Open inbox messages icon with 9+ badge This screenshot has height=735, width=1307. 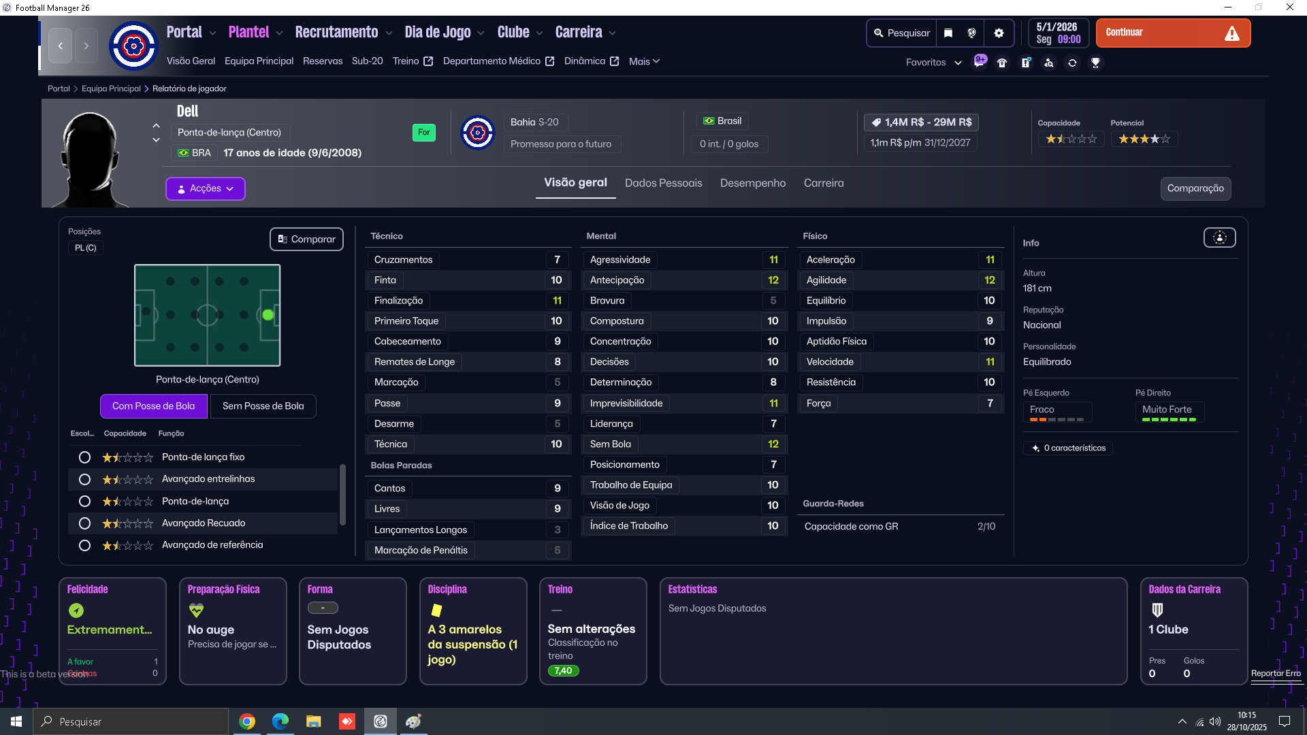coord(979,62)
